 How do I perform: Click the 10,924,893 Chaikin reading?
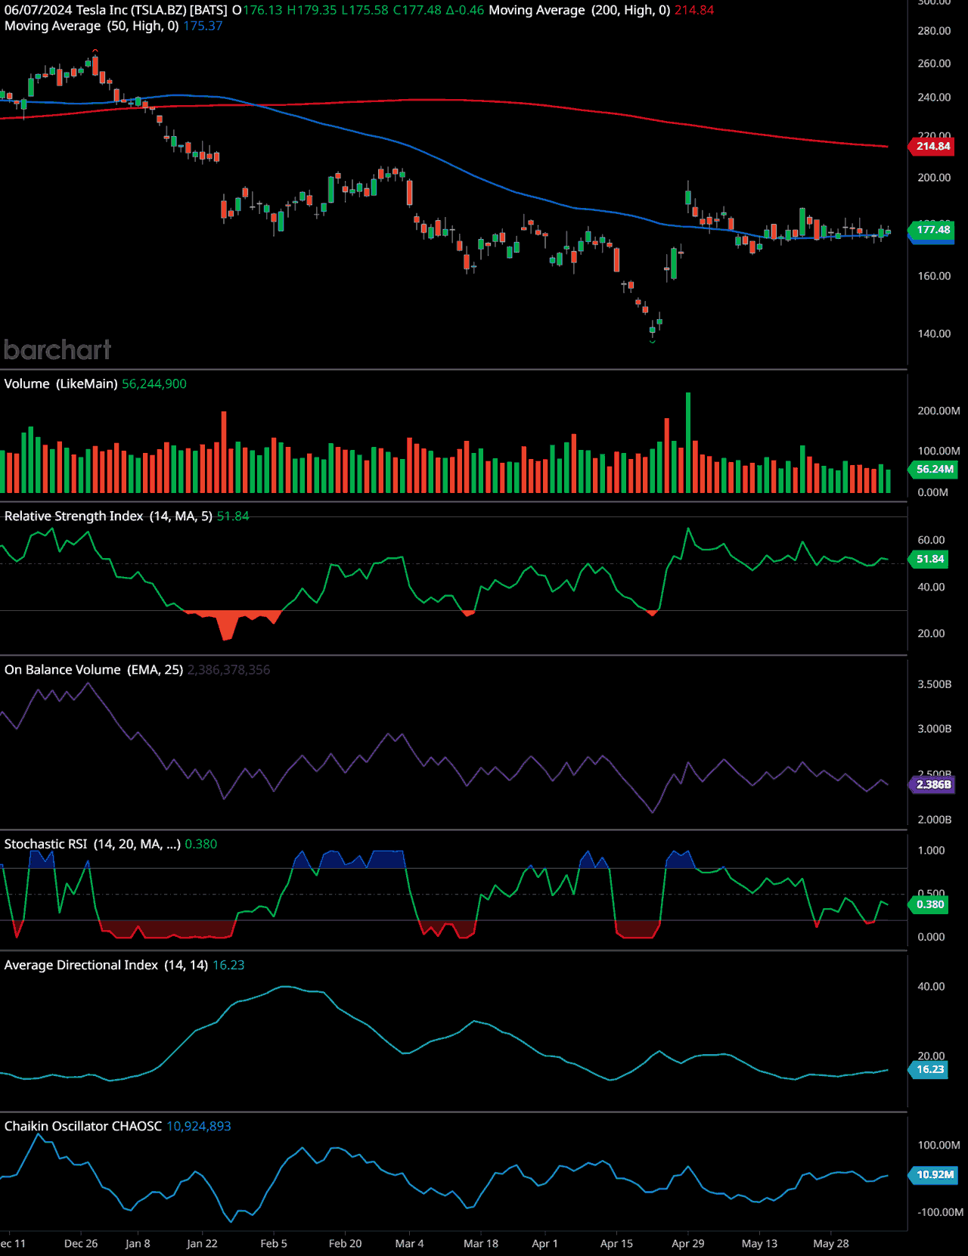(199, 1126)
